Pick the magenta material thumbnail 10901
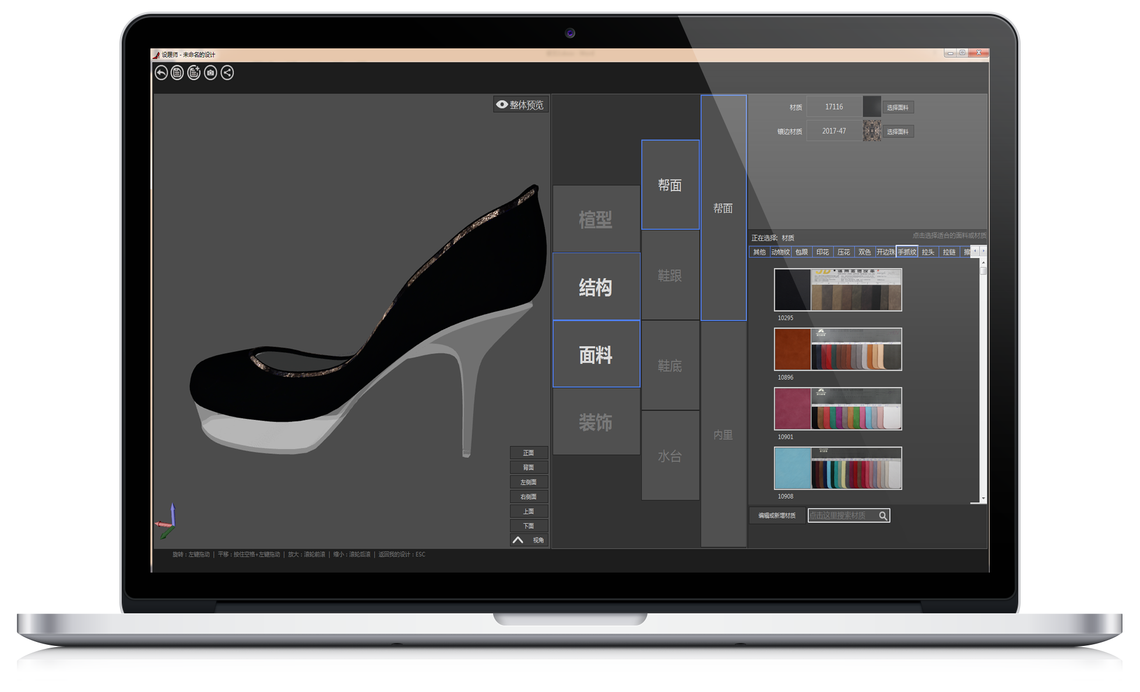The height and width of the screenshot is (692, 1140). tap(838, 408)
